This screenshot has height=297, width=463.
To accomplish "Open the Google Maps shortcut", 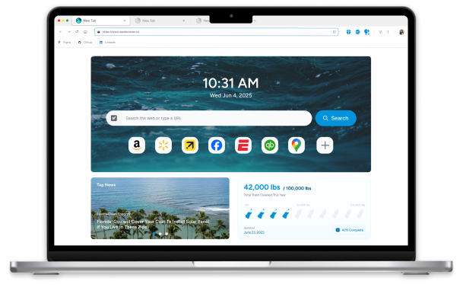I will tap(297, 145).
